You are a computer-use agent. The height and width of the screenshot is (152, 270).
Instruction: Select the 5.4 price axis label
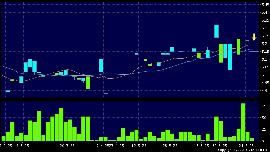click(x=264, y=13)
